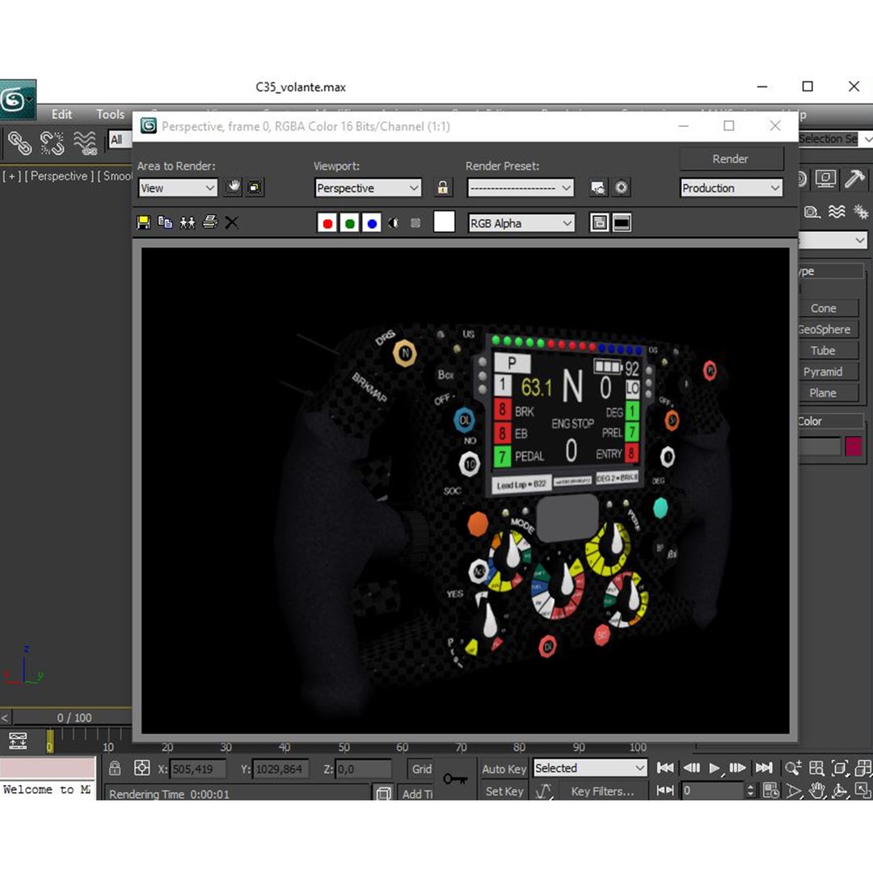Create a Tube primitive

coord(824,350)
